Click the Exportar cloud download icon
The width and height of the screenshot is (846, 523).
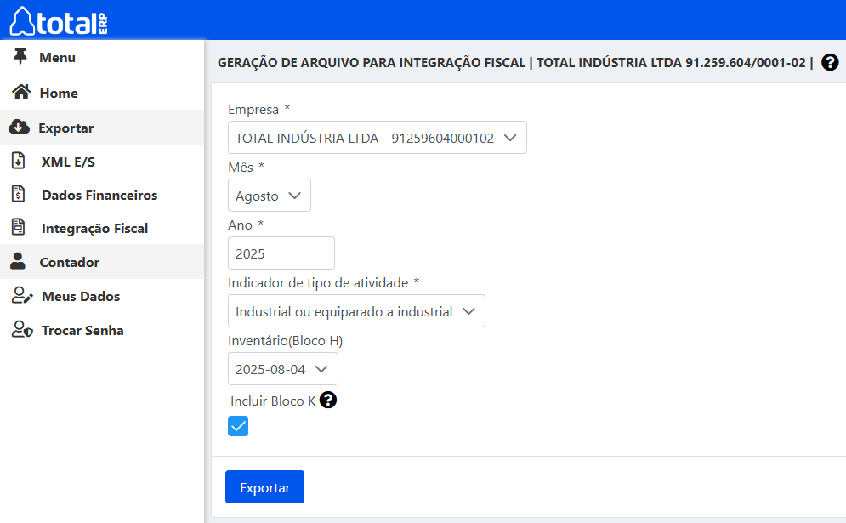[19, 128]
